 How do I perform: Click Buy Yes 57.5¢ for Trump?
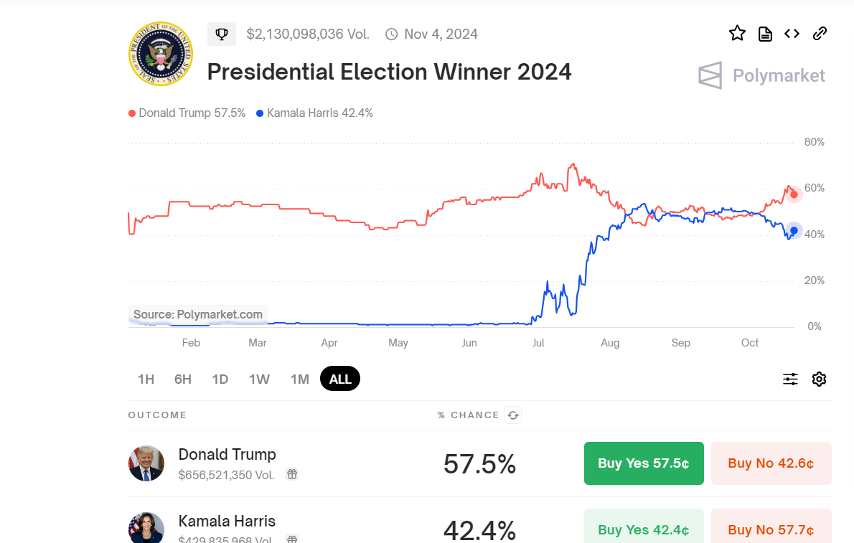644,463
